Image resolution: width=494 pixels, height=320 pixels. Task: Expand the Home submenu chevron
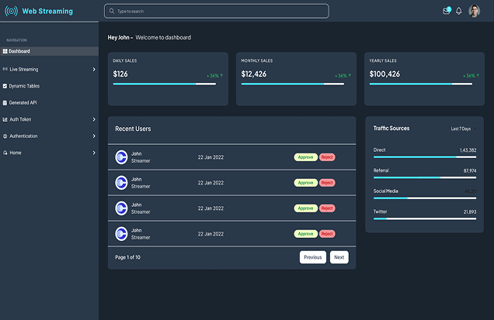point(94,153)
